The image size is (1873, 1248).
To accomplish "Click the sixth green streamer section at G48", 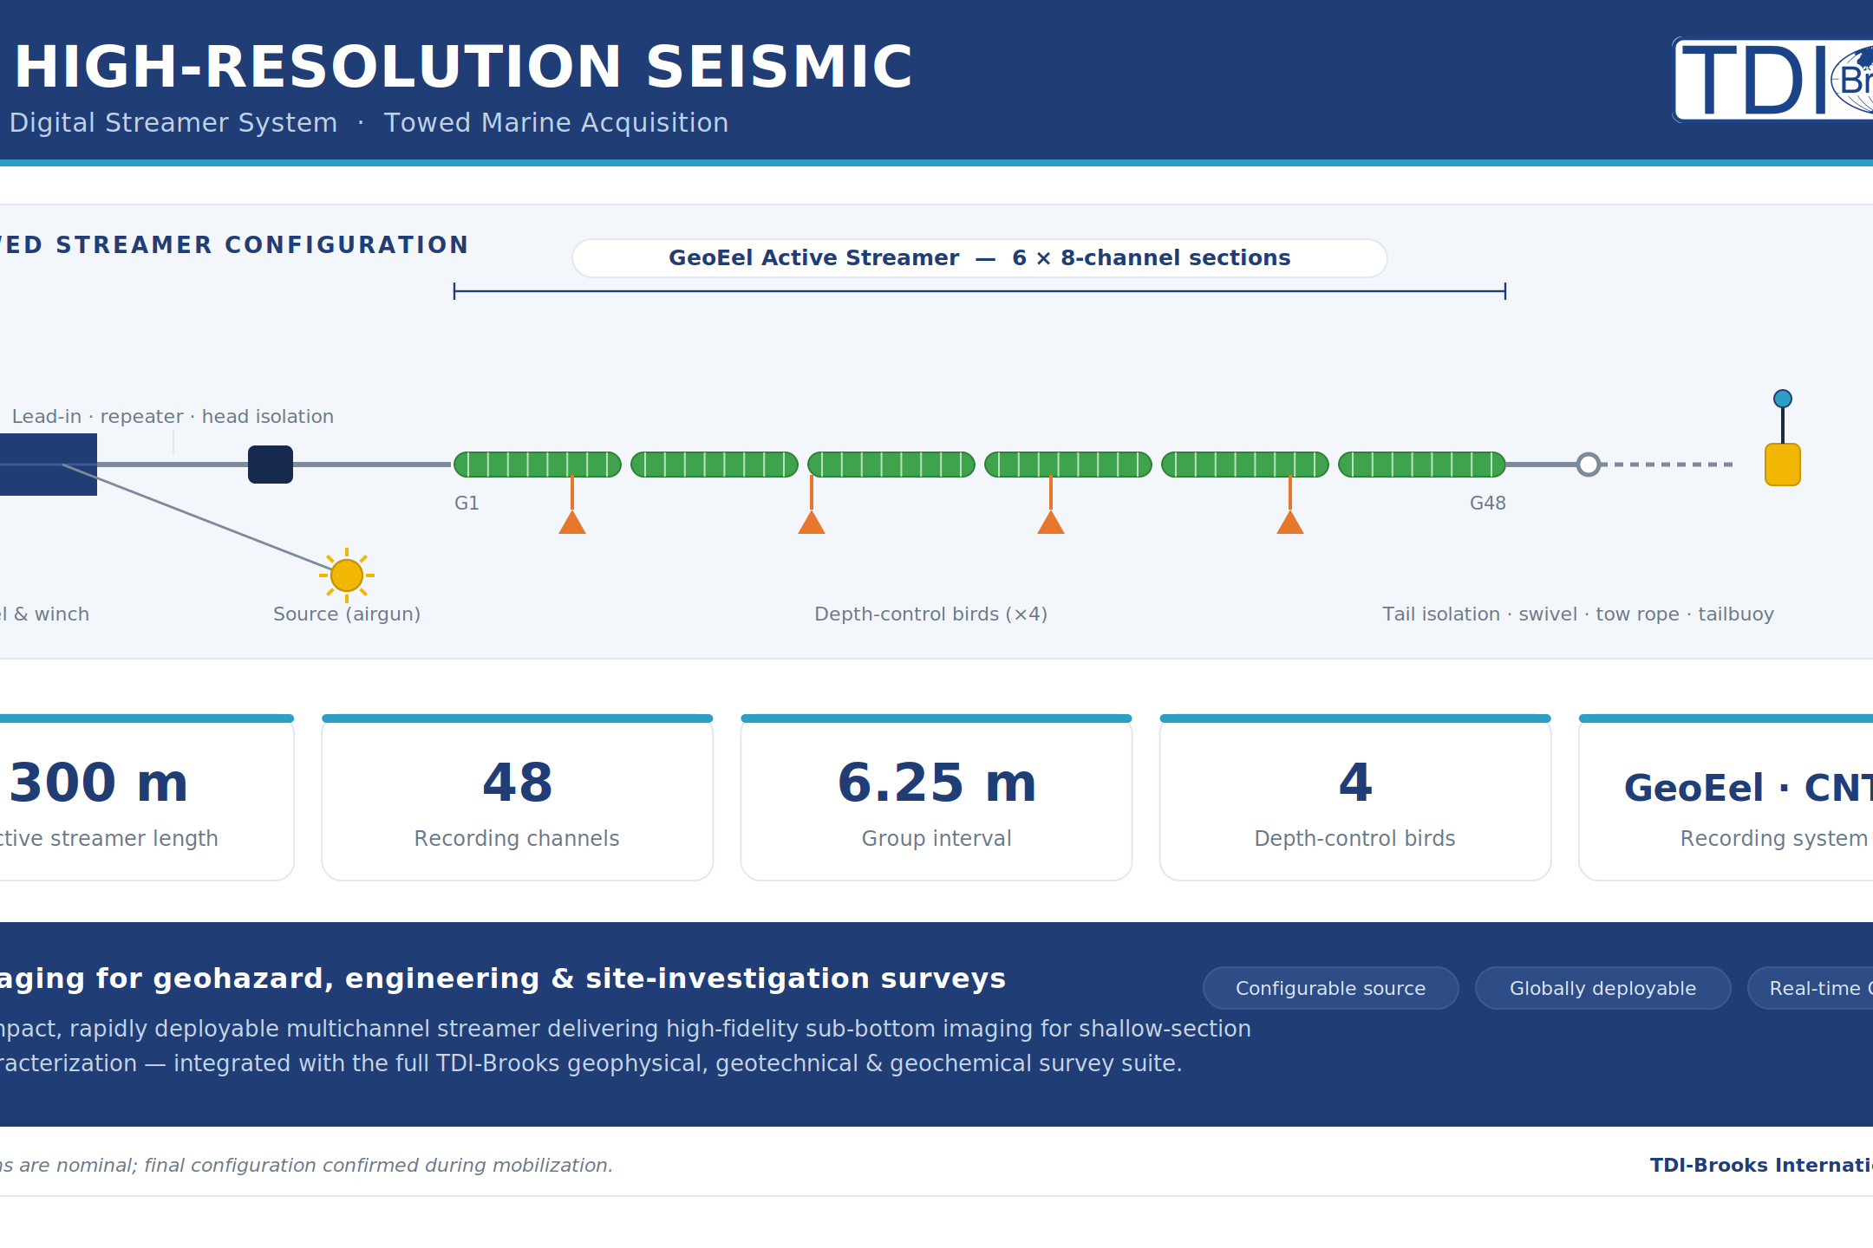I will point(1422,465).
